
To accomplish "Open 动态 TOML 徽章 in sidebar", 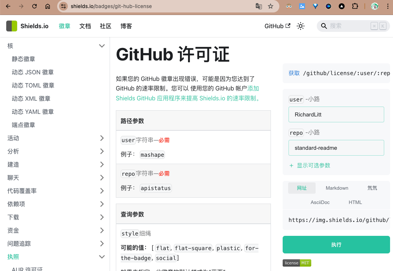I will pyautogui.click(x=33, y=85).
